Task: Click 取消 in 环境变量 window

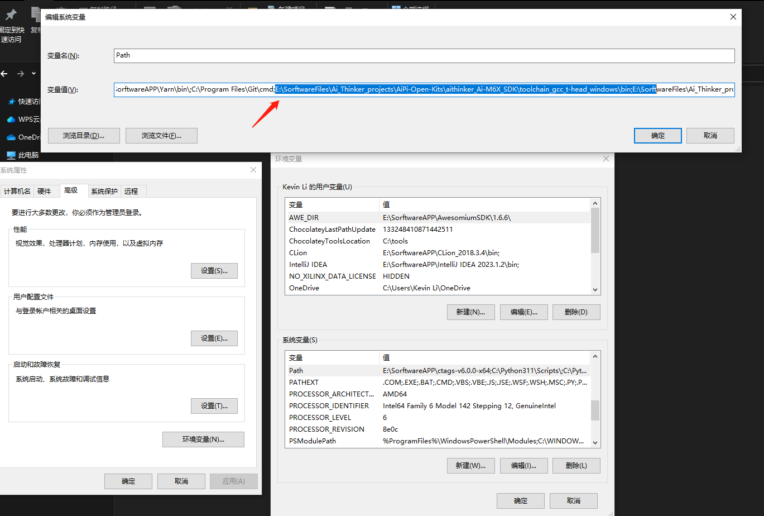Action: [x=574, y=501]
